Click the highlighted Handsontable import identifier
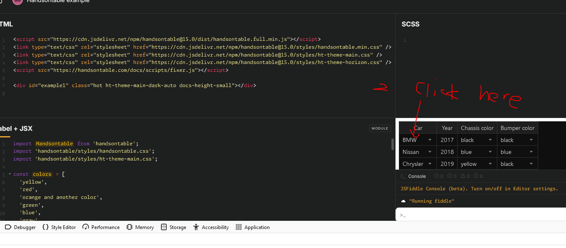566x248 pixels. click(x=55, y=144)
